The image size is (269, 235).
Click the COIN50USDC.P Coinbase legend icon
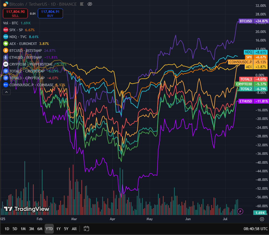tap(6, 85)
